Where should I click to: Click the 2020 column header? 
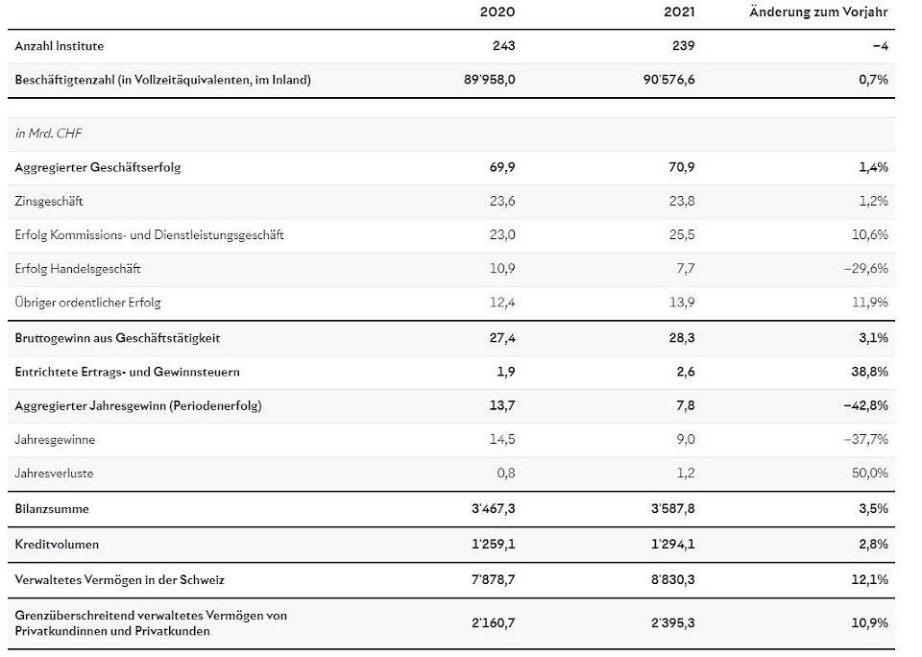(x=497, y=12)
